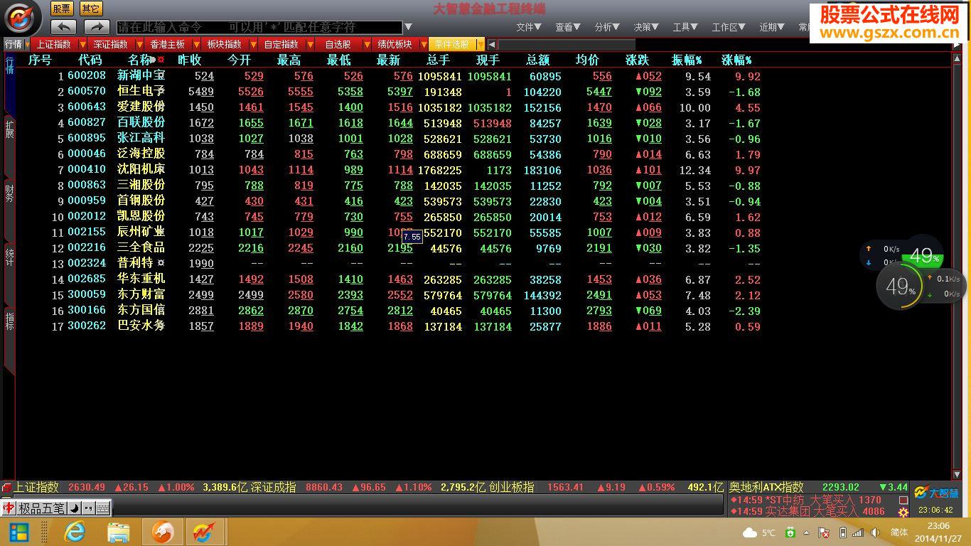Click the weather cloud icon in tray
Screen dimensions: 971x546
tap(750, 532)
